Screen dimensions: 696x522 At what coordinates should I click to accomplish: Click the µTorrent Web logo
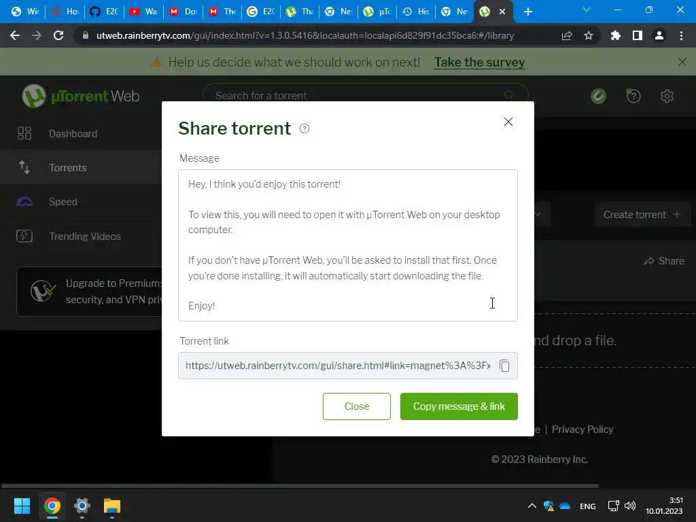coord(81,96)
